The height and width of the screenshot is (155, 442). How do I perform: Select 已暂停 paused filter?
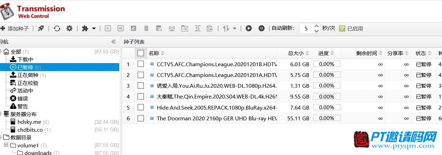click(x=25, y=67)
